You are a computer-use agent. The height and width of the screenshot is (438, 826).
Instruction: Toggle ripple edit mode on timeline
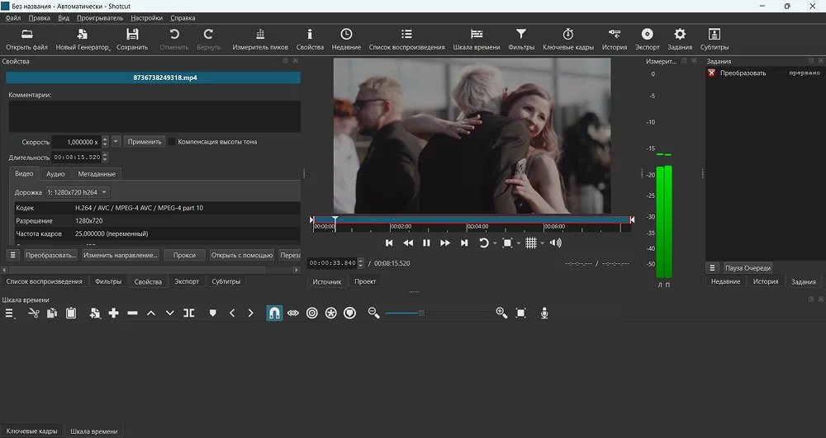pos(311,313)
